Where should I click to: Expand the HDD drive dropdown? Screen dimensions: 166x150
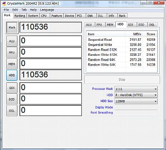[136, 95]
